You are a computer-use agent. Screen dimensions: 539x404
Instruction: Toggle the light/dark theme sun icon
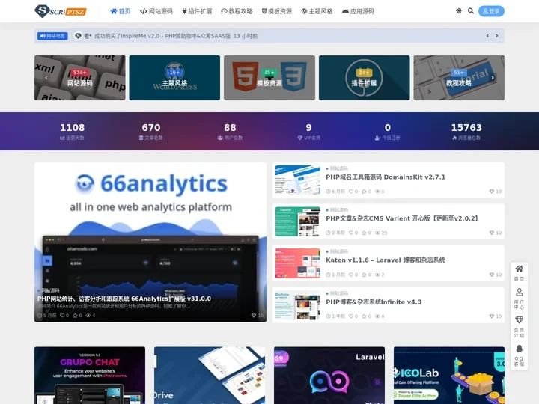459,11
